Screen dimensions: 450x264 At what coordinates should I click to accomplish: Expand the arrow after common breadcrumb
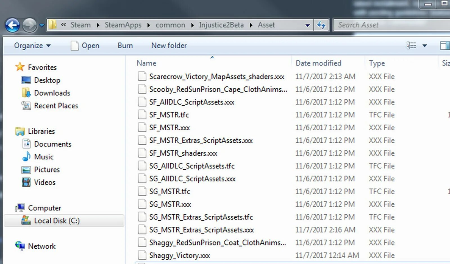[192, 25]
